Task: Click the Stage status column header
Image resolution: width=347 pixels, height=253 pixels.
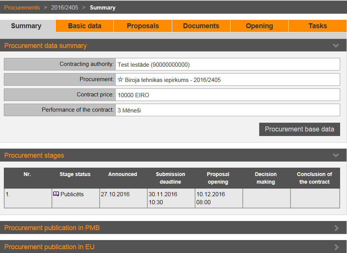Action: tap(75, 174)
